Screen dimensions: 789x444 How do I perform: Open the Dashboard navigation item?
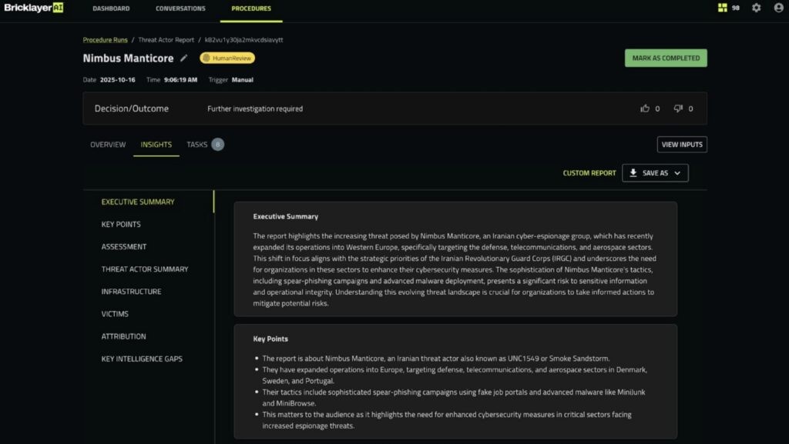pos(111,8)
